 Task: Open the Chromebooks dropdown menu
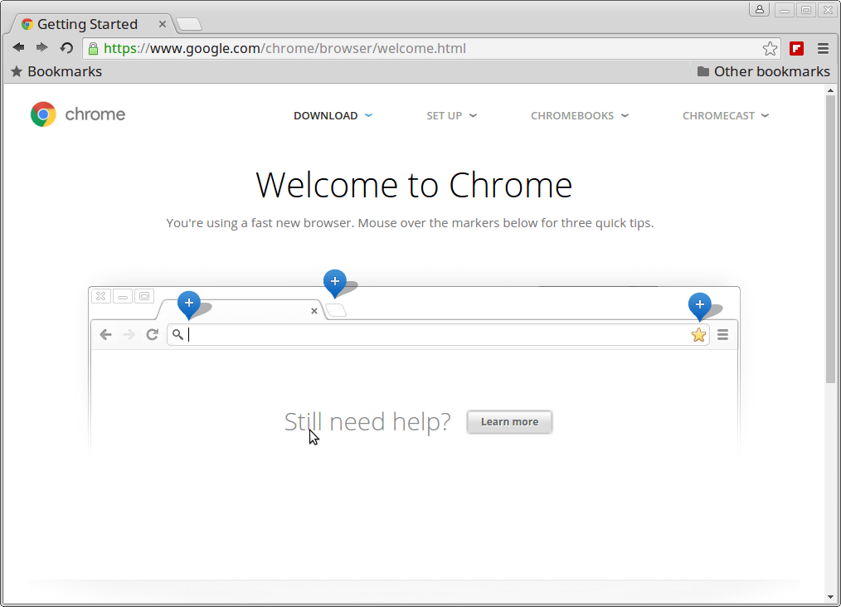pos(579,115)
